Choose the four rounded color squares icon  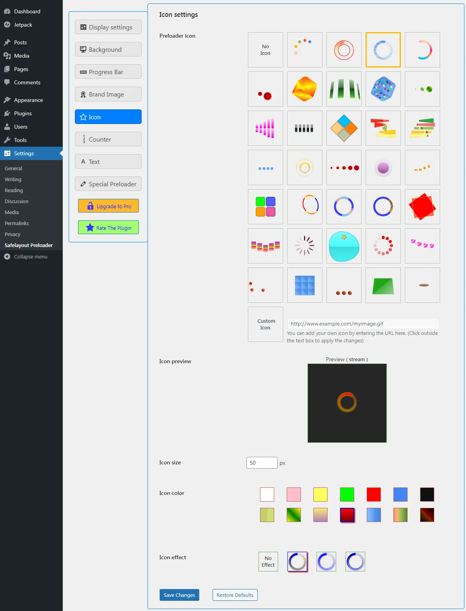click(x=266, y=207)
